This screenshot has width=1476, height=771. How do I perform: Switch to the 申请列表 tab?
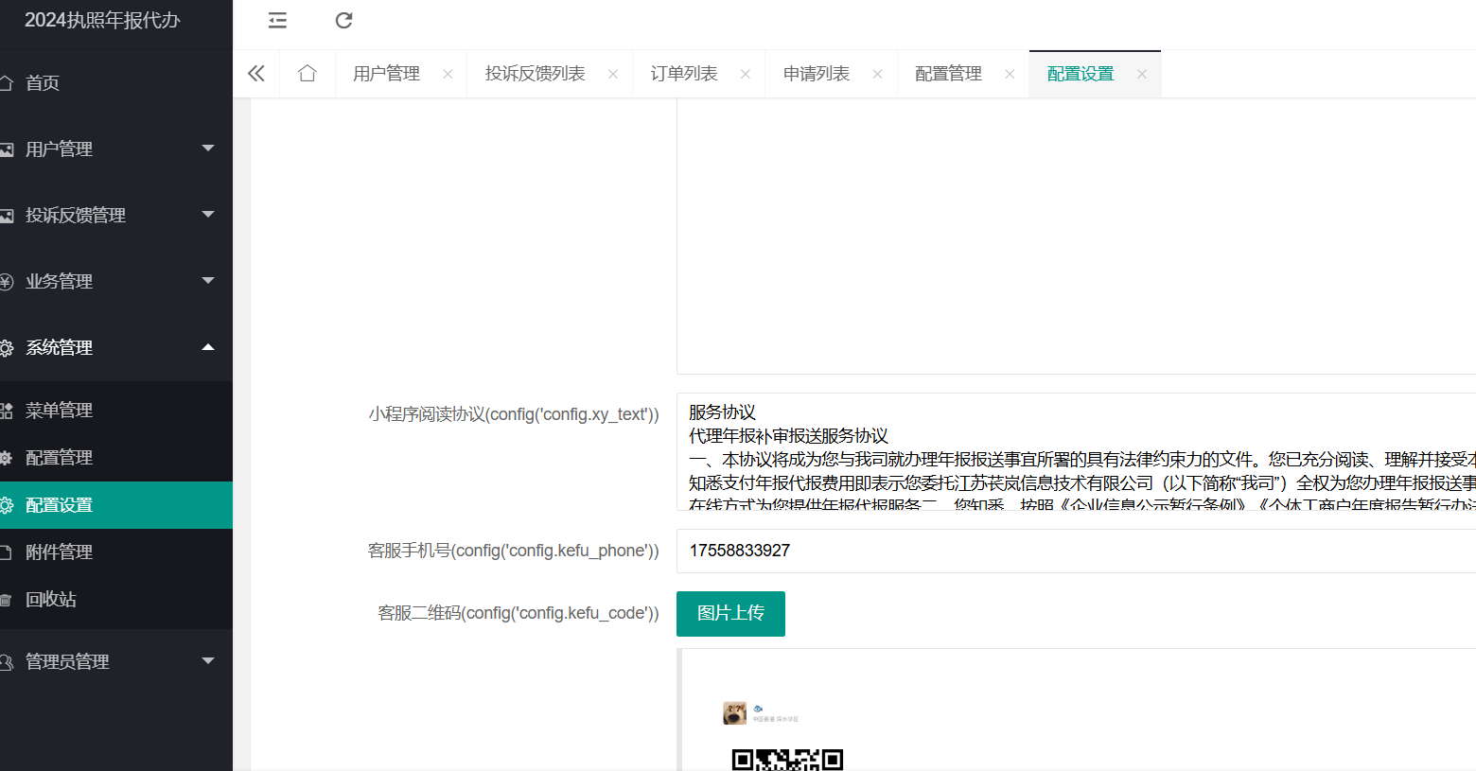816,74
